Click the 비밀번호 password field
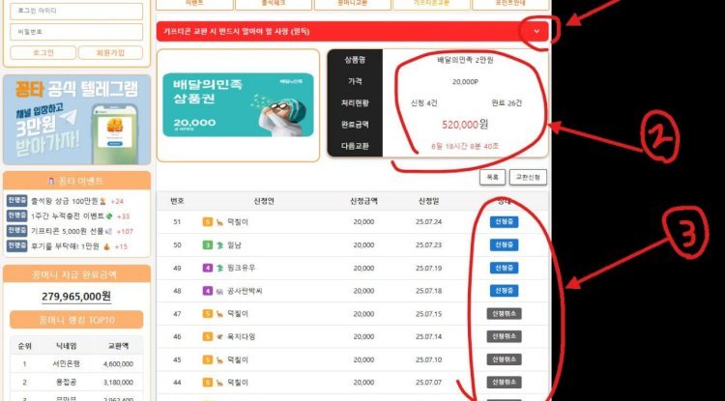 76,32
